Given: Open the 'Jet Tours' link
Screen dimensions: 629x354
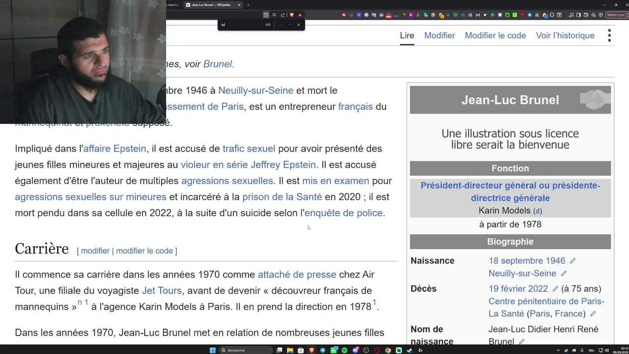Looking at the screenshot, I should click(x=162, y=291).
